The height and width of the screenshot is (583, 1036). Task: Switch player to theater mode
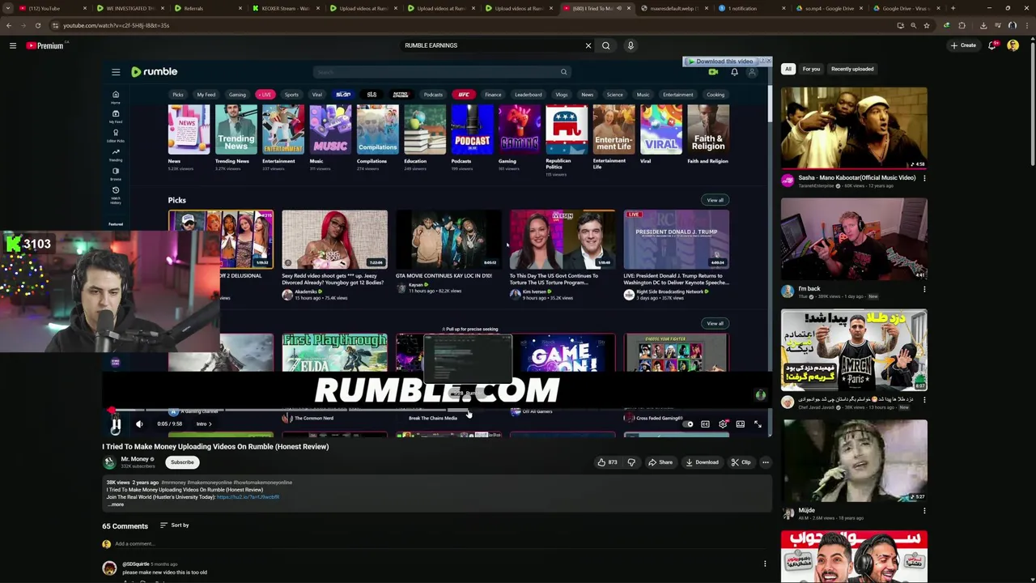740,424
